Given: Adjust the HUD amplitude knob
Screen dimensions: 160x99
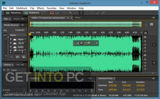Looking at the screenshot, I should (81, 43).
